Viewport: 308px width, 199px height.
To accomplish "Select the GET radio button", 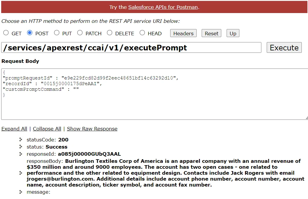I will coord(6,33).
